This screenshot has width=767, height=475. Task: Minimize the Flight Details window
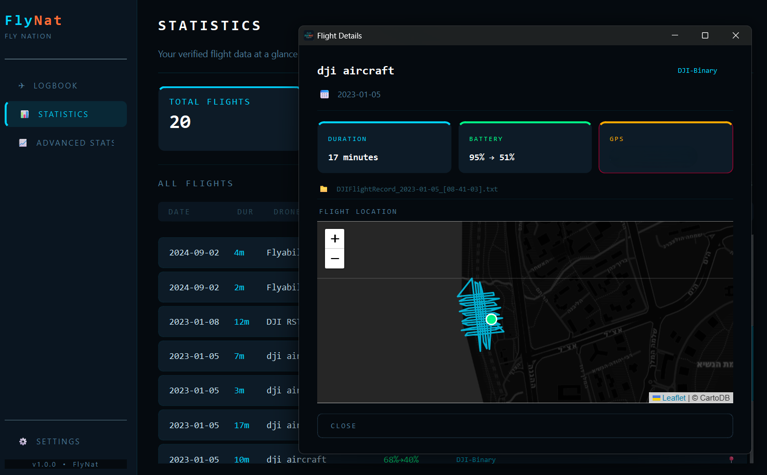(675, 35)
